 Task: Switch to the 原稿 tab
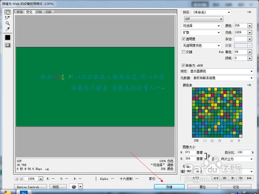click(x=20, y=12)
